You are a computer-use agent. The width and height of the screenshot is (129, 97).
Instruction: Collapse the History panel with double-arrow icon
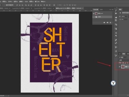coord(110,9)
